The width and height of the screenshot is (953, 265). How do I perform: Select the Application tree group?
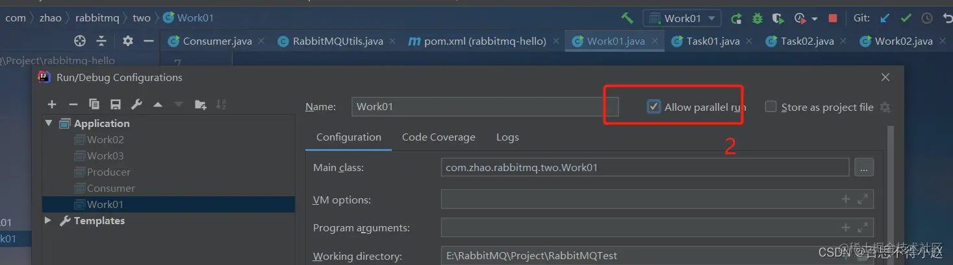[101, 123]
